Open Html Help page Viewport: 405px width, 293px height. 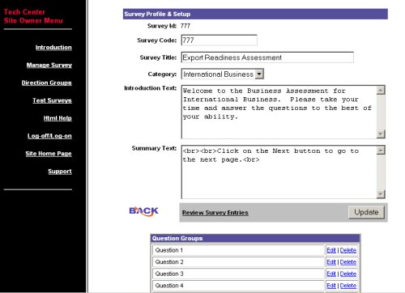(58, 118)
